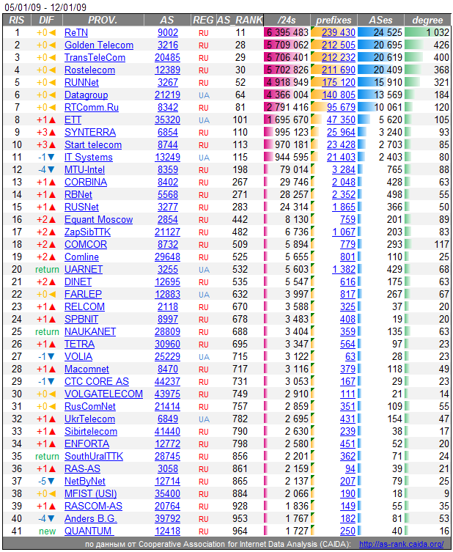This screenshot has width=453, height=552.
Task: Click the MTU-Intel provider link
Action: click(84, 169)
